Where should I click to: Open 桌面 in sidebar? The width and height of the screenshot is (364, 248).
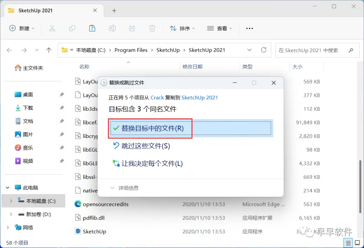point(24,95)
